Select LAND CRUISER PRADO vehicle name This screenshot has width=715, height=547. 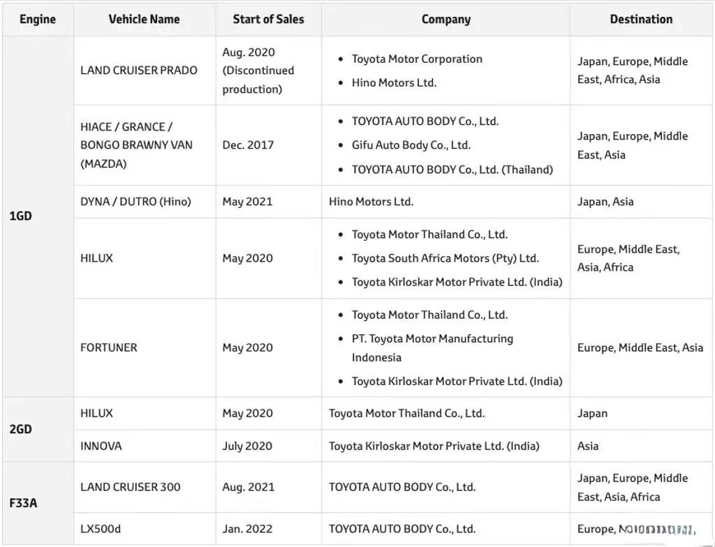pos(139,70)
